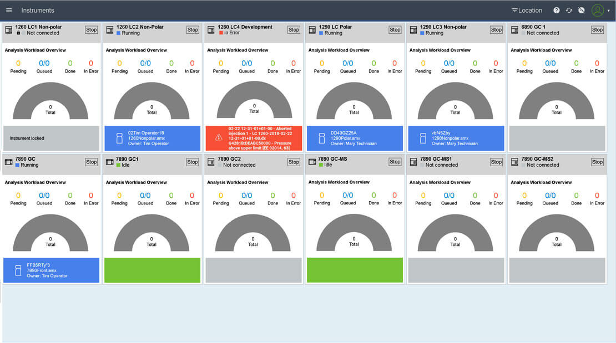Open the user account dropdown arrow
This screenshot has height=343, width=616.
pyautogui.click(x=608, y=10)
